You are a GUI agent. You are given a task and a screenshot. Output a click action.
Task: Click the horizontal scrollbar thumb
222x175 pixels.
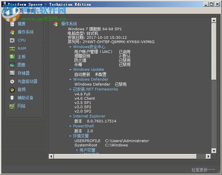(125, 157)
